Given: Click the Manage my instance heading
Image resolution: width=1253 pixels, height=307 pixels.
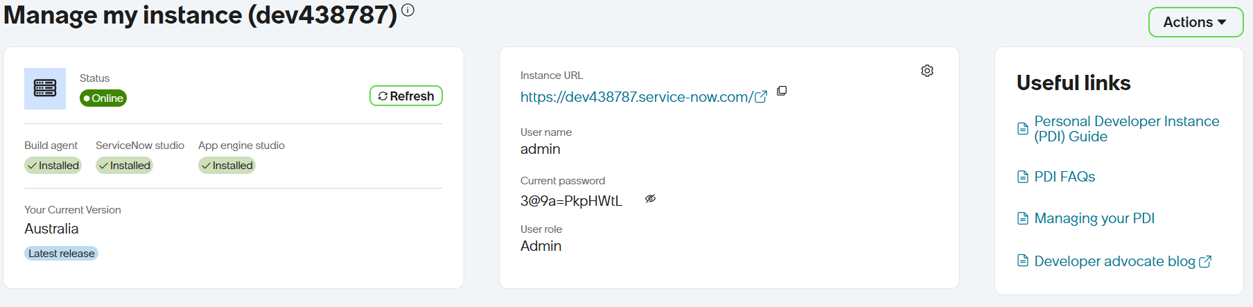Looking at the screenshot, I should point(200,15).
